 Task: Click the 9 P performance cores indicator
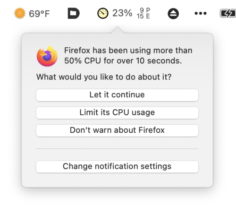click(x=145, y=10)
